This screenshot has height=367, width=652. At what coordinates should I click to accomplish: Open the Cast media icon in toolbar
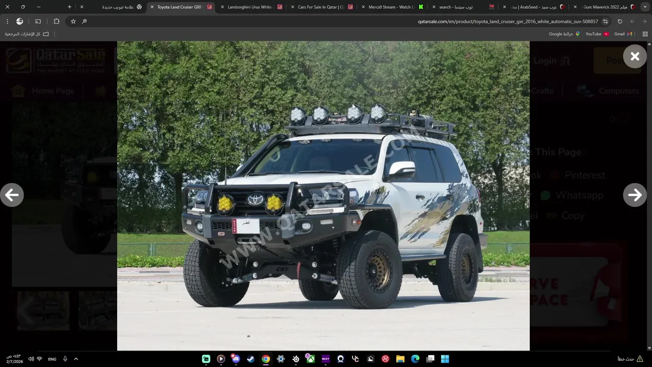click(38, 21)
